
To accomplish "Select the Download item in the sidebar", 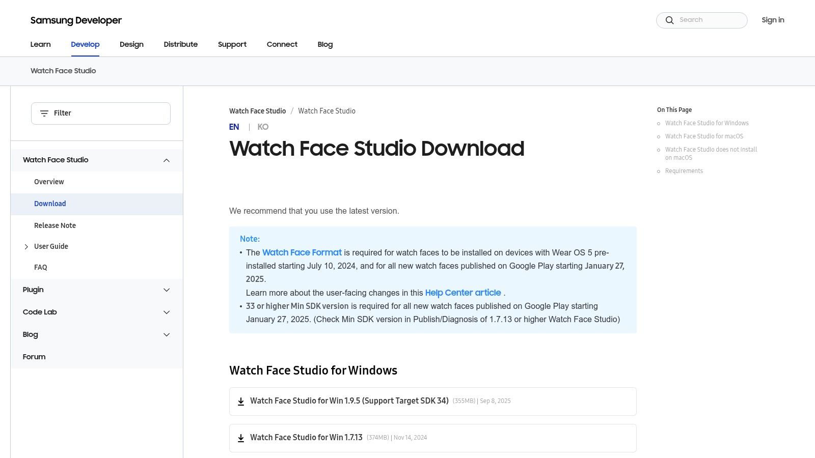I will [50, 204].
